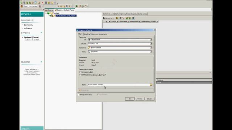232x130 pixels.
Task: Switch to the Общие tab in dialog
Action: coord(80,34)
